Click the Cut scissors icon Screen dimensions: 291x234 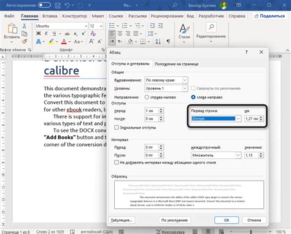(x=25, y=26)
